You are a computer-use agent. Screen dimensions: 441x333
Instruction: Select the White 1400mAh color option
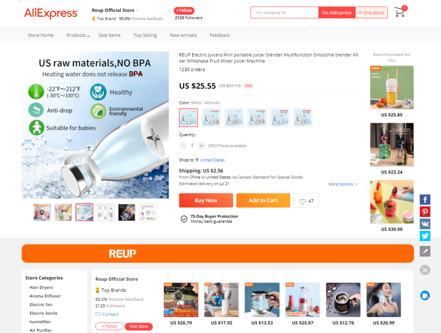coord(189,118)
